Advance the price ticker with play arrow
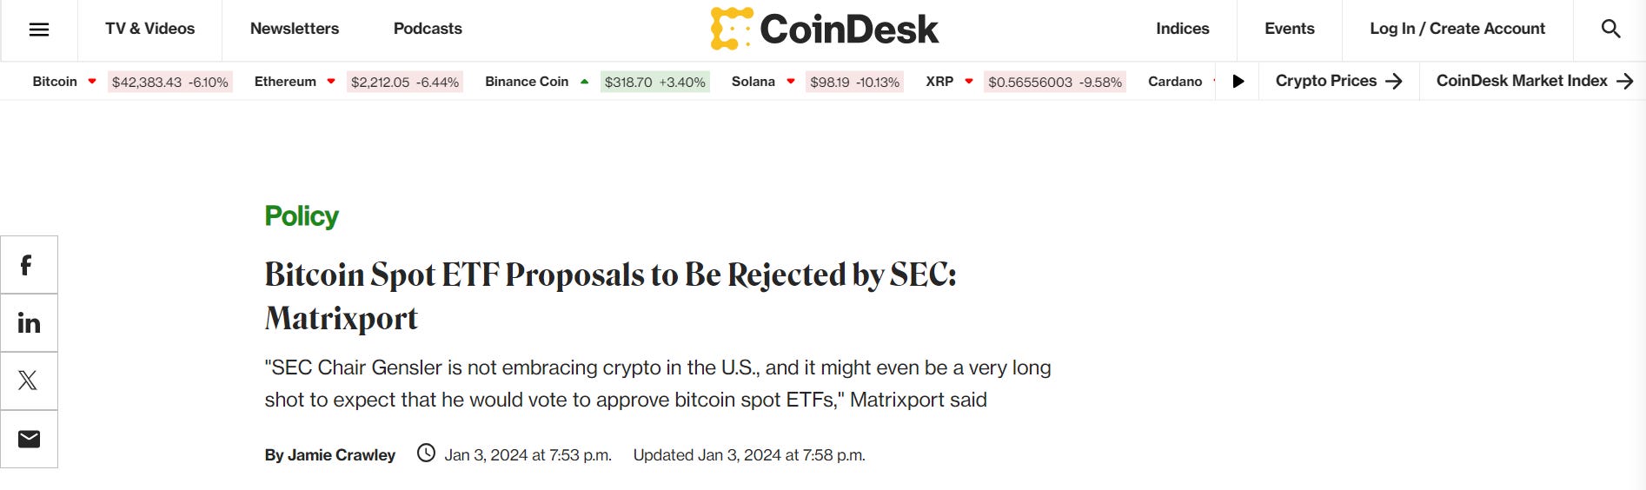The width and height of the screenshot is (1646, 490). point(1238,82)
